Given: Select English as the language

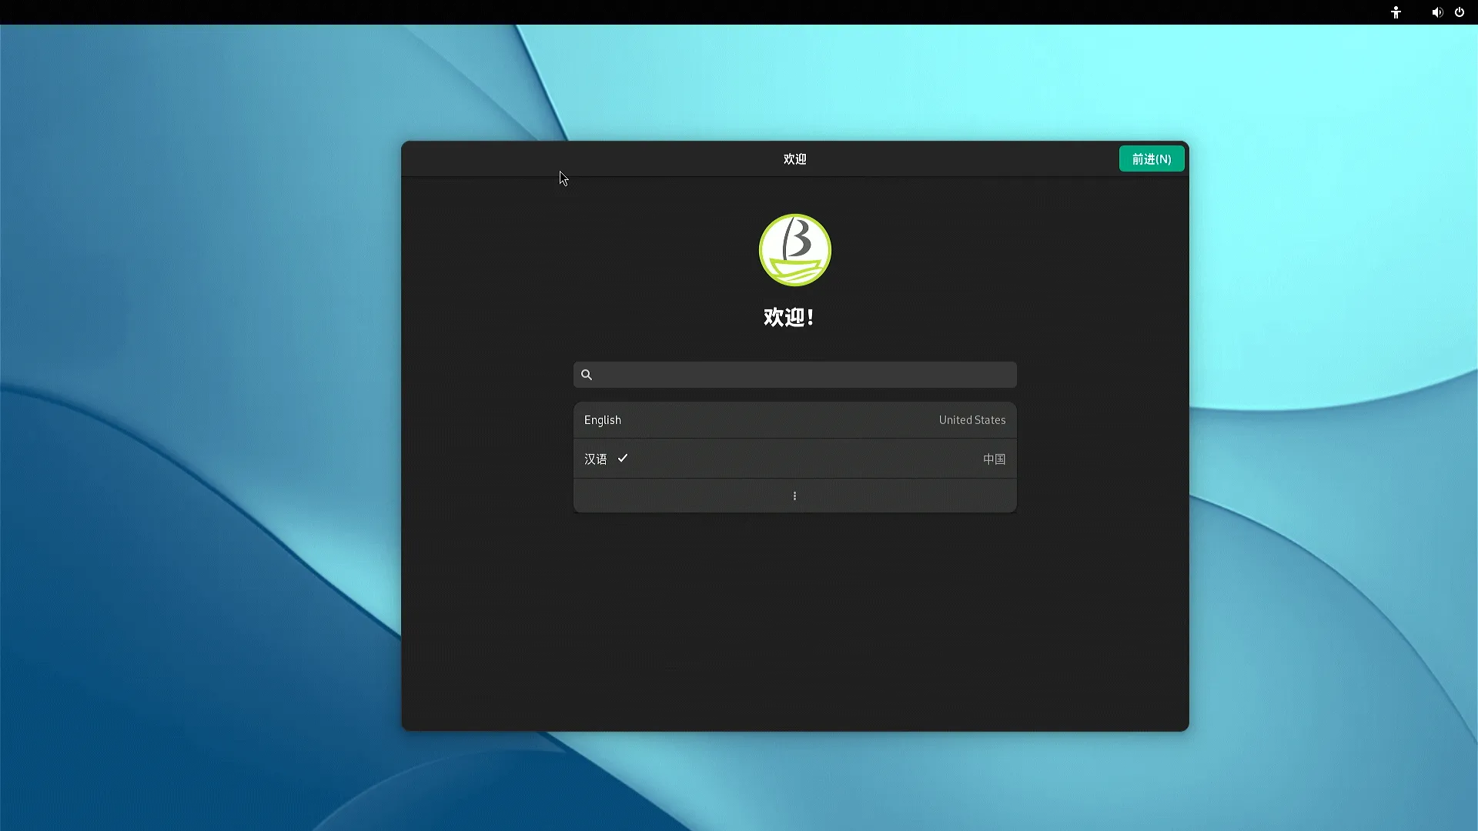Looking at the screenshot, I should point(603,420).
